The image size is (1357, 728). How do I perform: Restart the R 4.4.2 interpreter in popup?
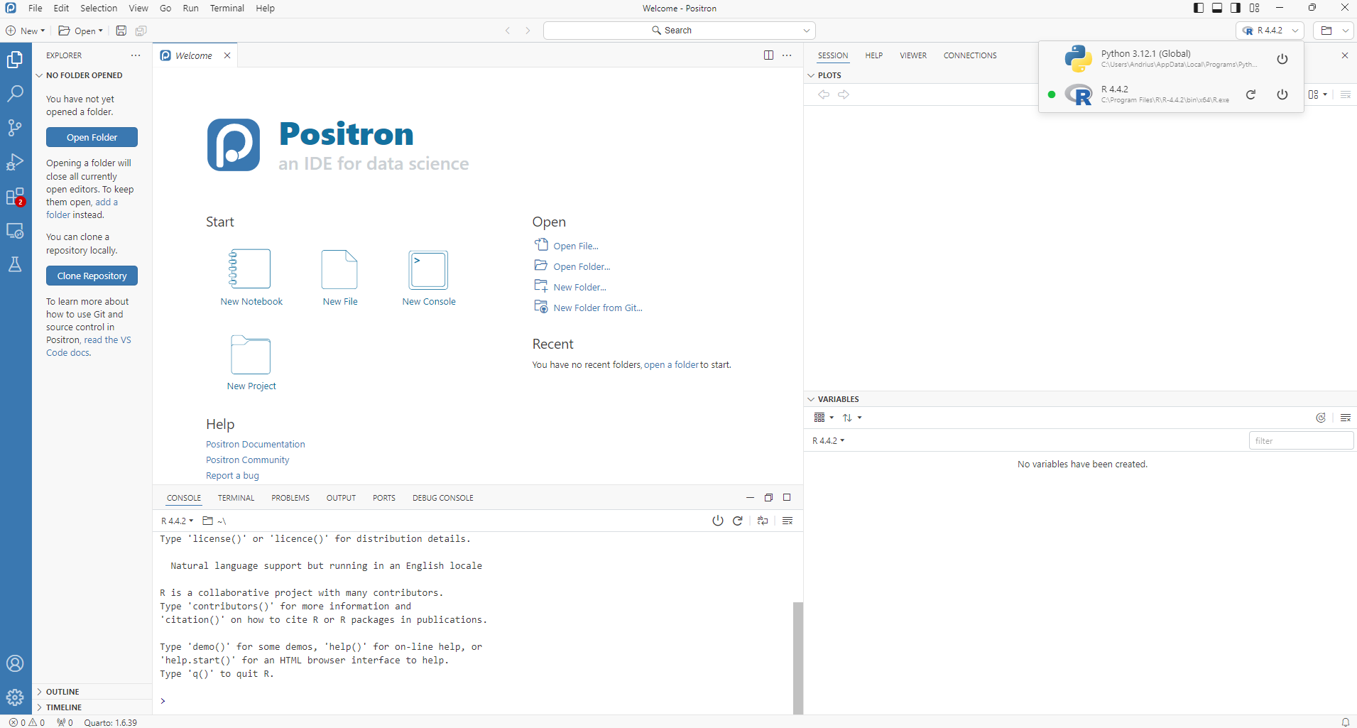(1251, 94)
